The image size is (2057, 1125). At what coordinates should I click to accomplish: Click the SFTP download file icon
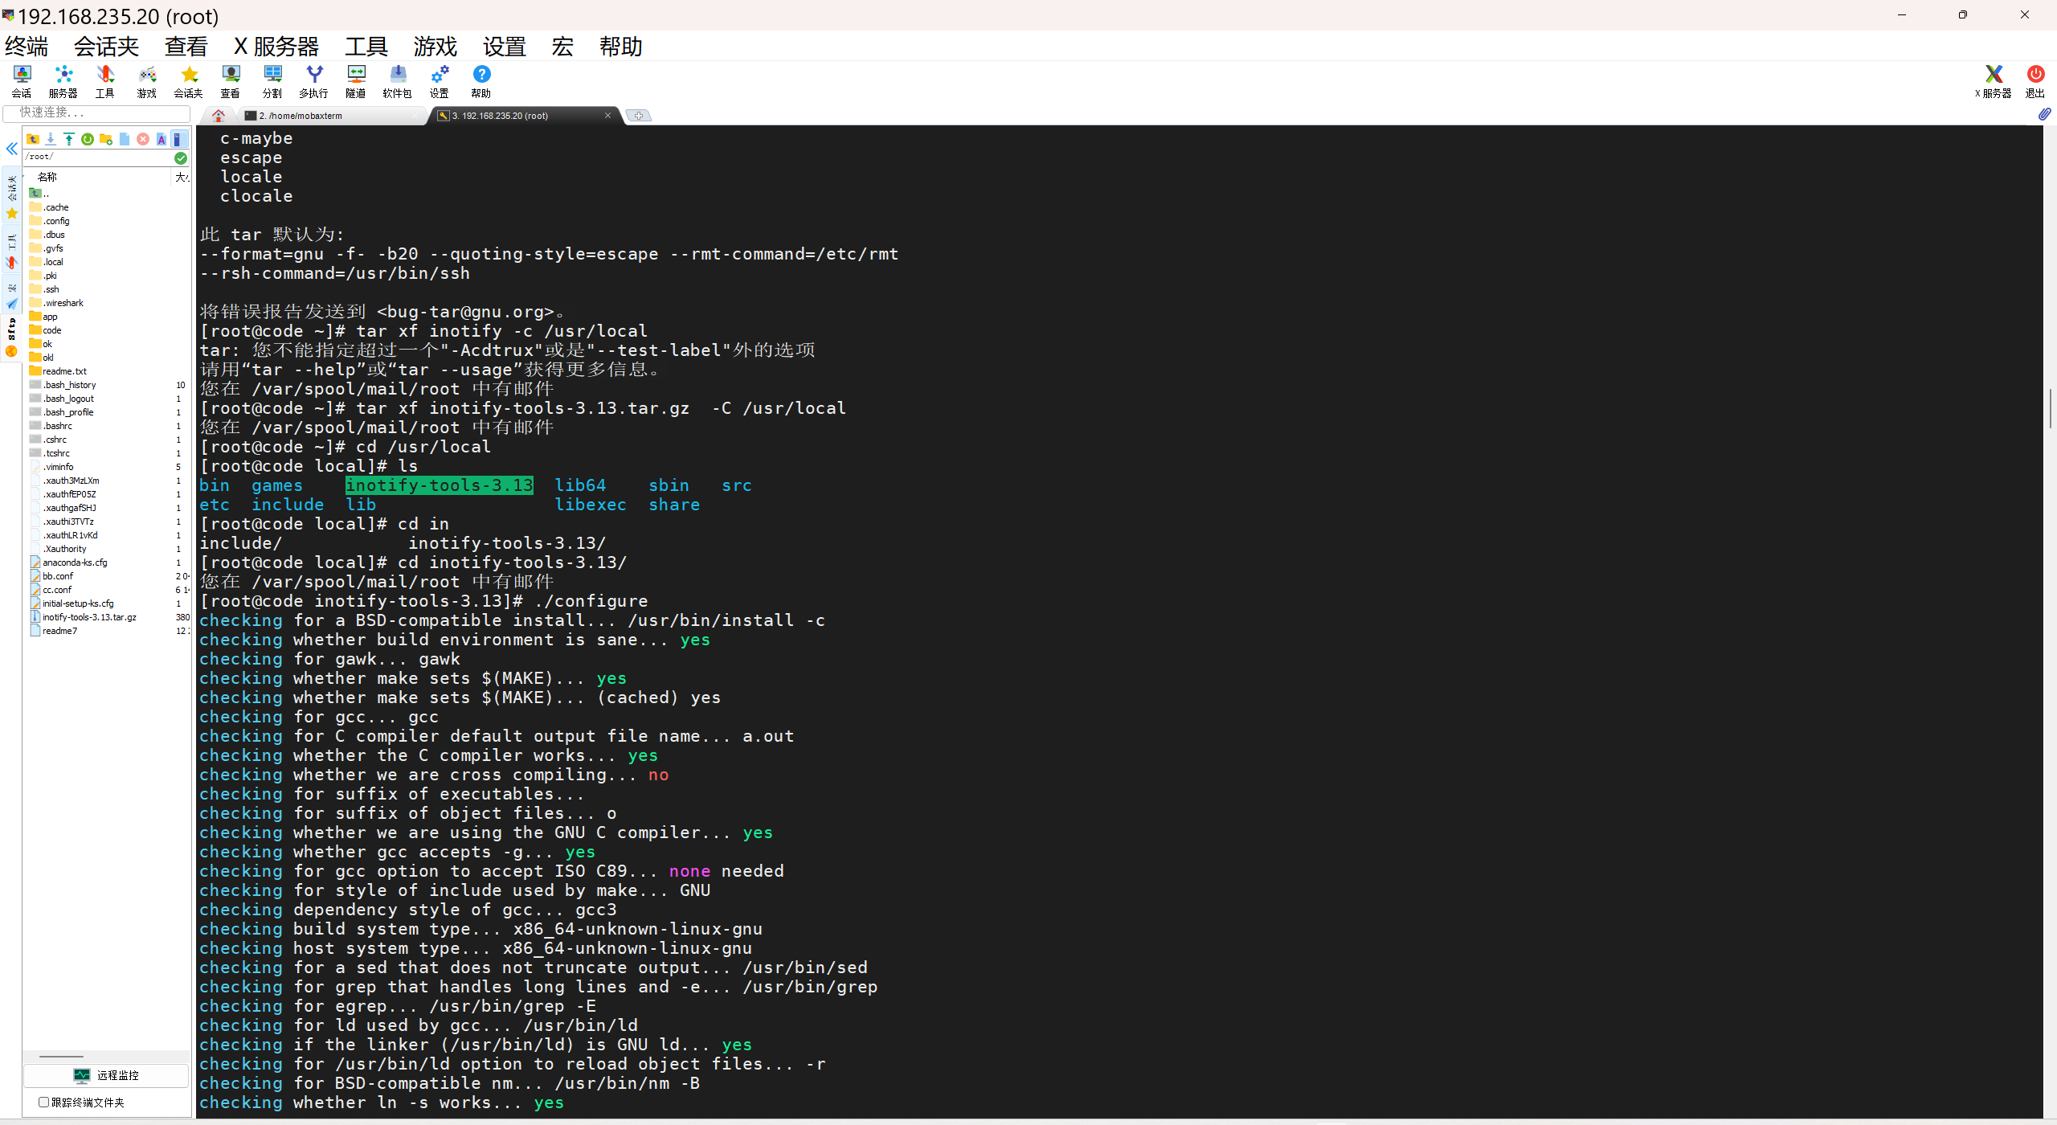coord(51,139)
